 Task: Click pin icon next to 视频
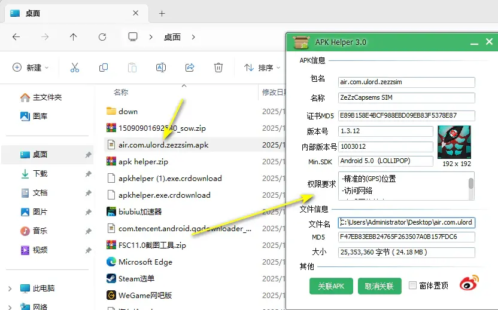(x=89, y=250)
